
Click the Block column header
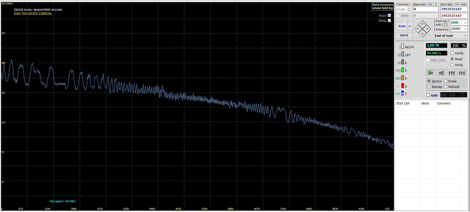[x=428, y=103]
